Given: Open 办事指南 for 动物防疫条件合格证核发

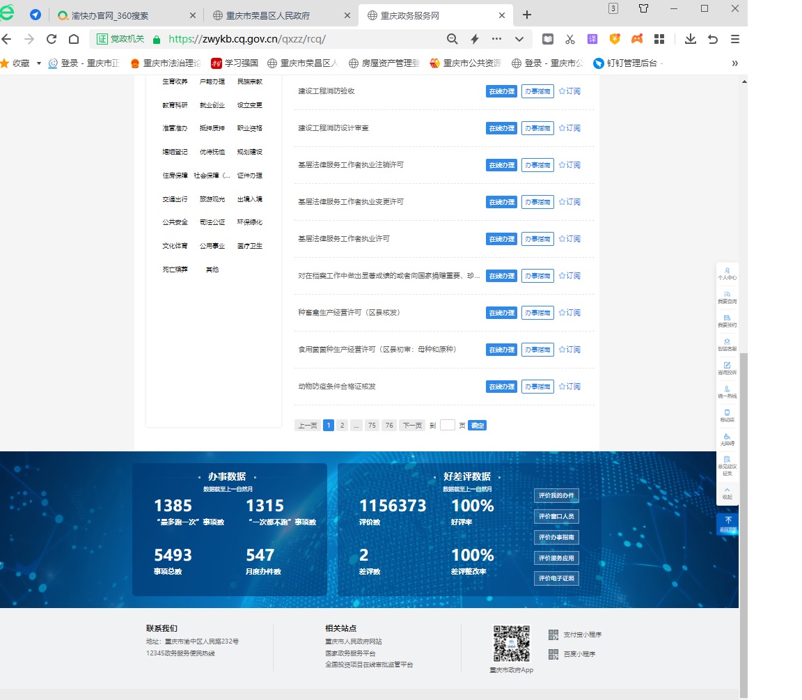Looking at the screenshot, I should pyautogui.click(x=537, y=387).
